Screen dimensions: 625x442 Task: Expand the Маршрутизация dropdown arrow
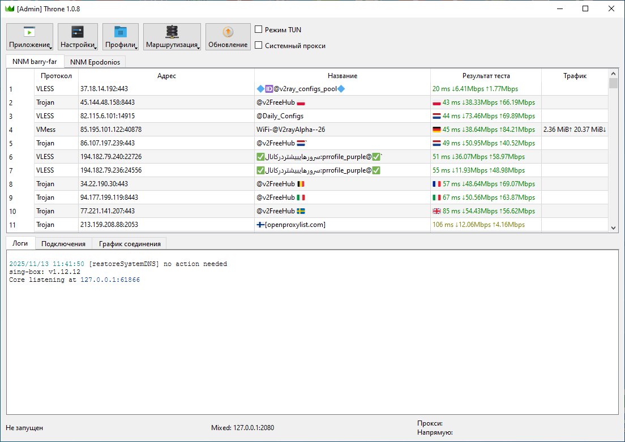198,48
